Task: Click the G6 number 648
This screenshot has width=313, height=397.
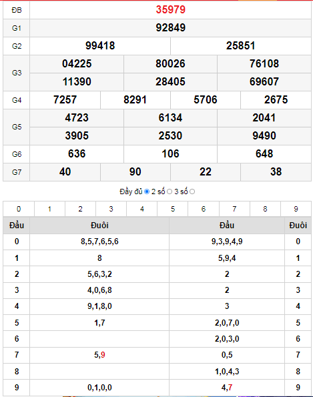Action: [264, 153]
